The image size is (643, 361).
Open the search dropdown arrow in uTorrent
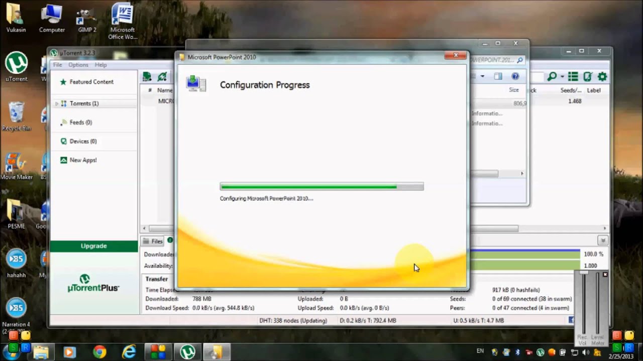562,77
